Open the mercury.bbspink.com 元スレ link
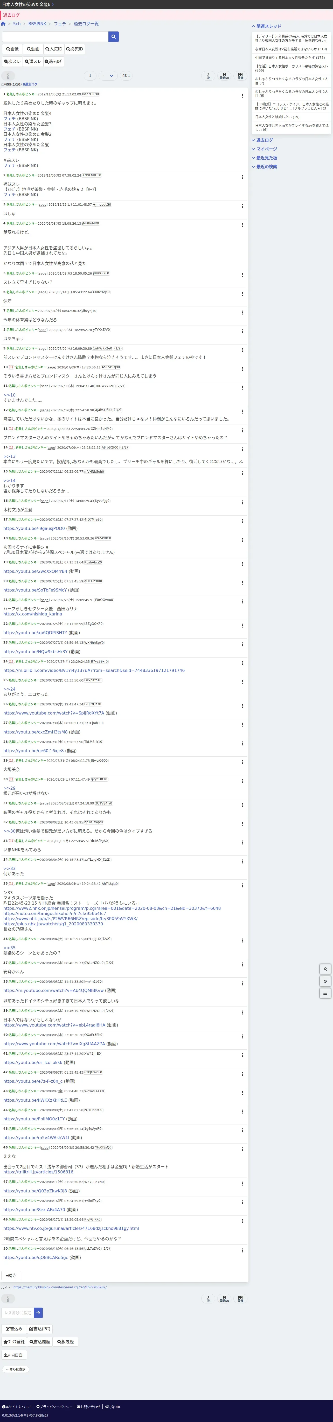Image resolution: width=333 pixels, height=1422 pixels. 60,1287
